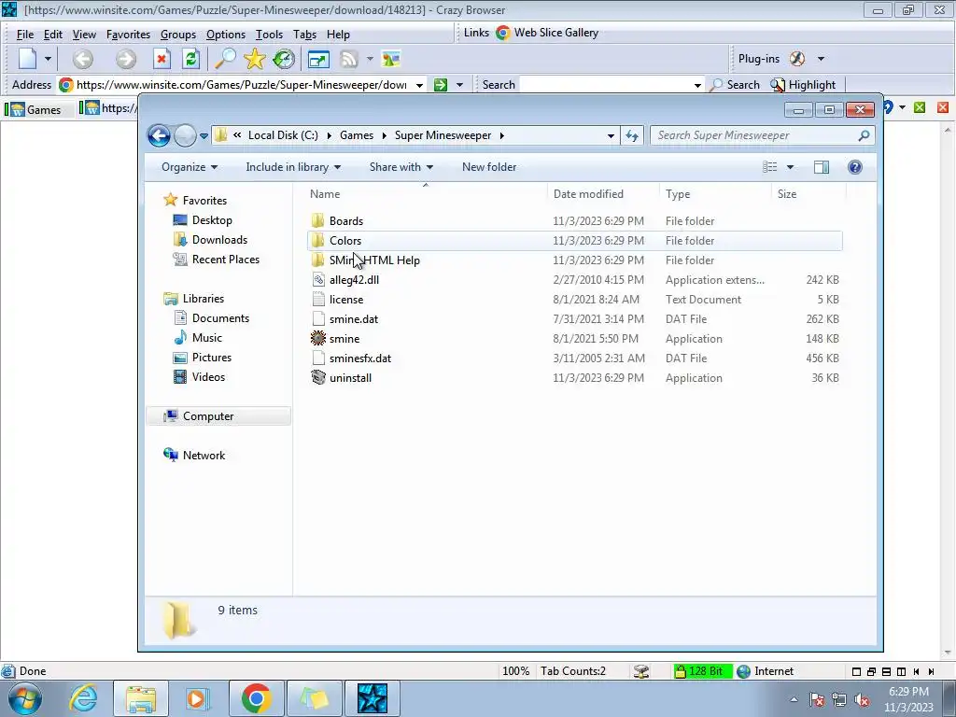Click the green 128 Bit security indicator
The height and width of the screenshot is (717, 956).
pos(702,671)
